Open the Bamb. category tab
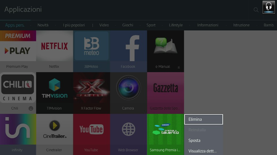277x155 pixels. click(x=269, y=25)
